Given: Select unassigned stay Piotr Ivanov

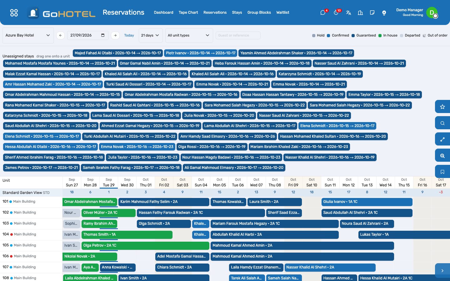Looking at the screenshot, I should pyautogui.click(x=201, y=53).
